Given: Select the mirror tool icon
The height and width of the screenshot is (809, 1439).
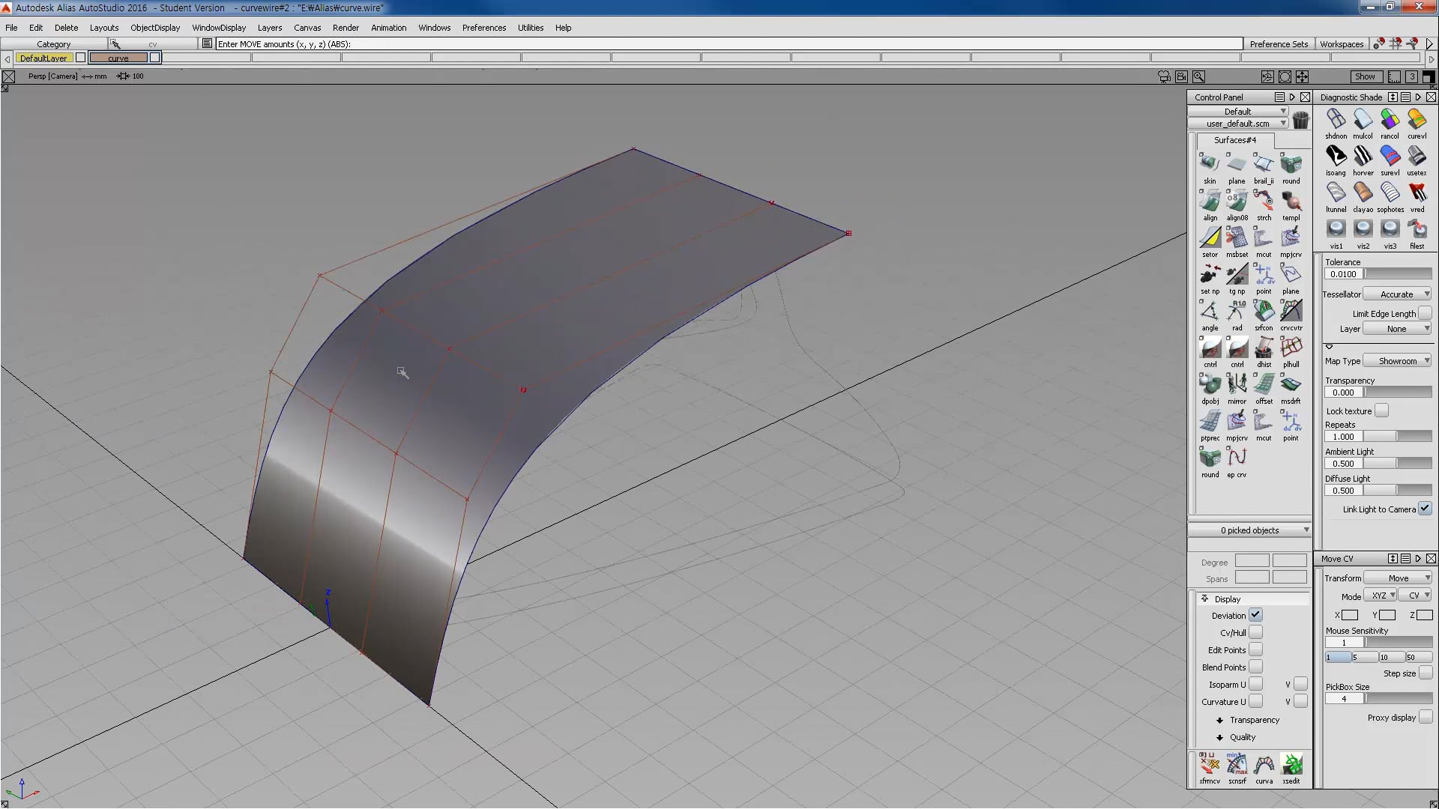Looking at the screenshot, I should (1237, 384).
